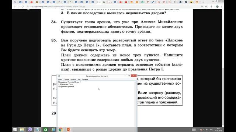Click the touch keyboard icon in system tray

pyautogui.click(x=194, y=129)
